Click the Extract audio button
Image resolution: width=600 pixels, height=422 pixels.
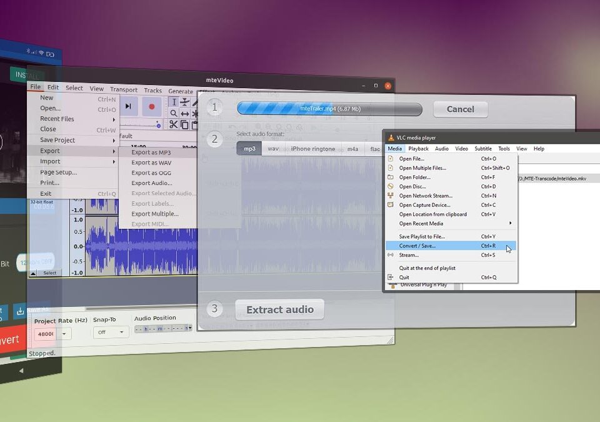[x=279, y=309]
